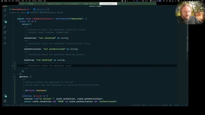Click on the defineStore function call
Viewport: 205px width, 115px height.
tap(62, 19)
